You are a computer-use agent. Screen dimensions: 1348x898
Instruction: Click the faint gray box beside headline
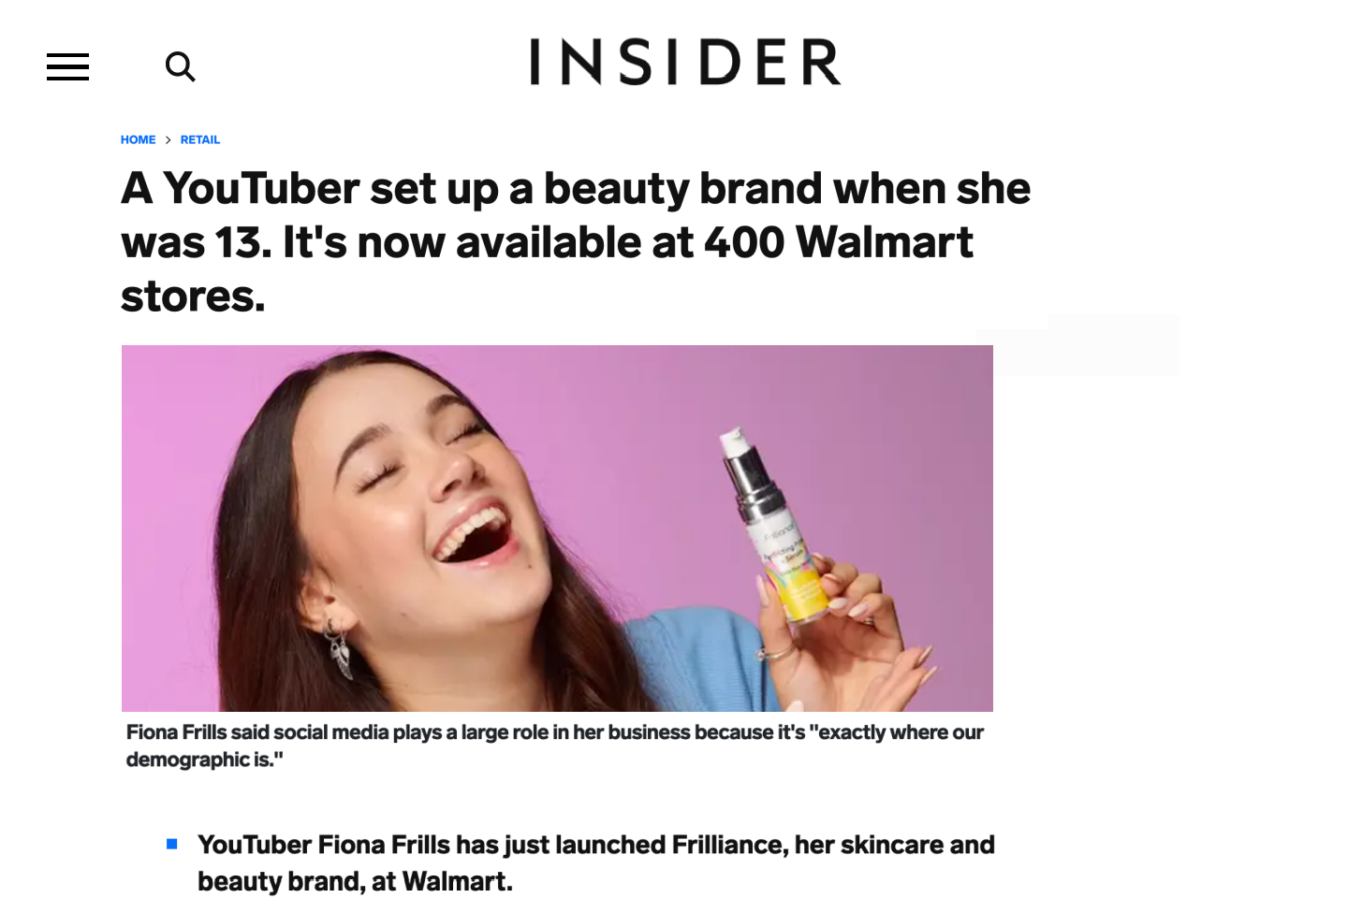[1077, 345]
